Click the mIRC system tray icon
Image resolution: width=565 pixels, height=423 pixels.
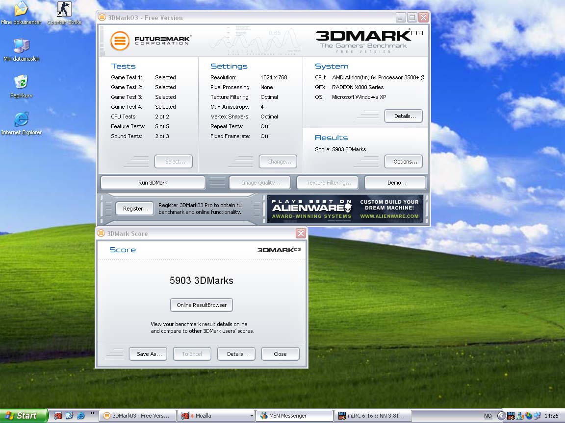click(511, 416)
